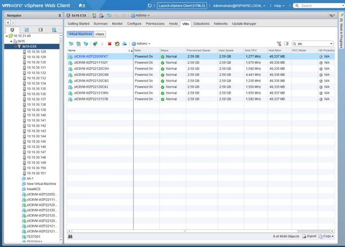Sort grid by Host CPU column header
This screenshot has width=345, height=247.
tap(256, 50)
